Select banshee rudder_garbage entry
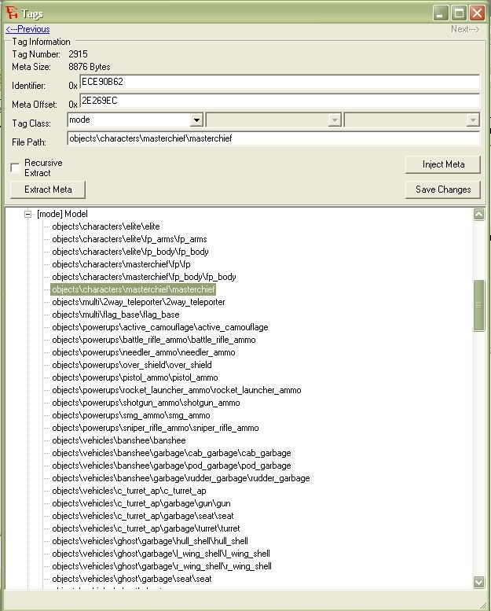The height and width of the screenshot is (611, 491). pos(181,478)
